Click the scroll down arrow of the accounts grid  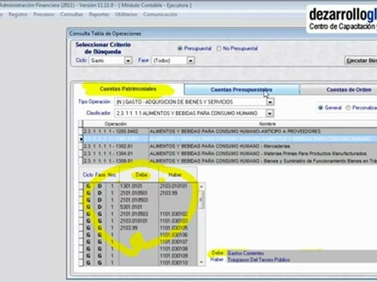(201, 262)
